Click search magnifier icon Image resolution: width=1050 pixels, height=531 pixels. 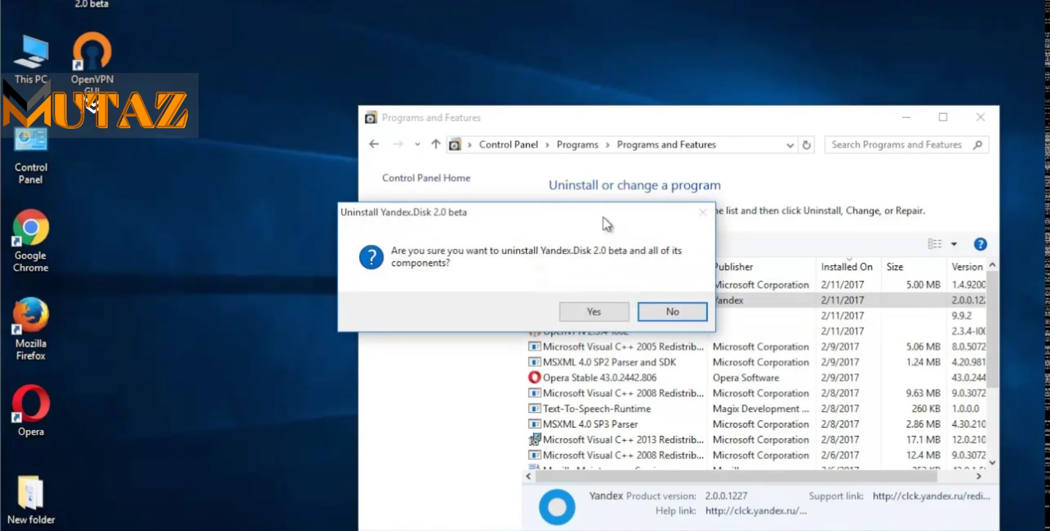(x=978, y=145)
